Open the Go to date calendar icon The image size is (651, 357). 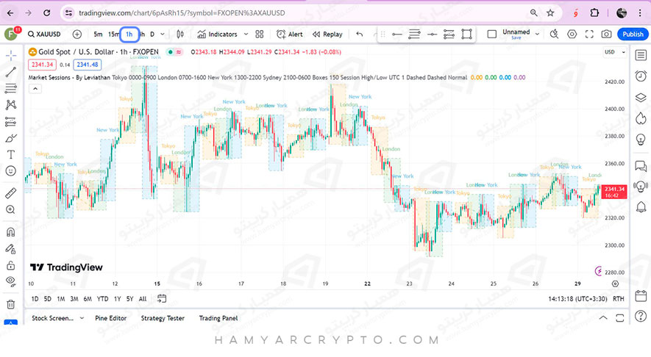(x=162, y=298)
